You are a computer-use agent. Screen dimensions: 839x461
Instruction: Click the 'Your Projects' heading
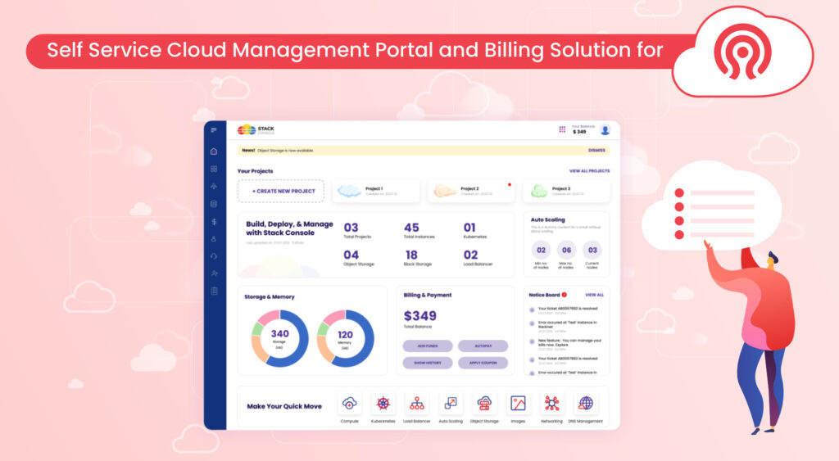click(x=256, y=171)
